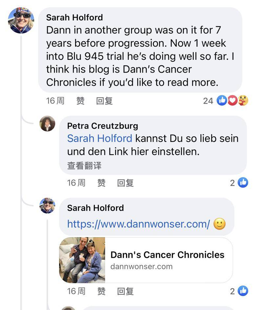The width and height of the screenshot is (256, 310).
Task: Tap 回复 under Petra's comment
Action: pyautogui.click(x=125, y=183)
